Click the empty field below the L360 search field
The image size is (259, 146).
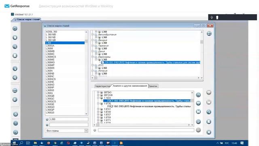click(x=68, y=125)
